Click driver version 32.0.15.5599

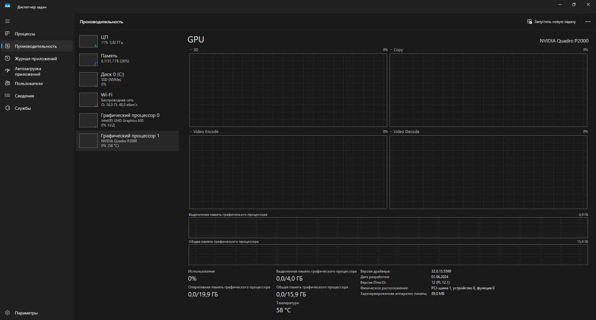(x=441, y=271)
